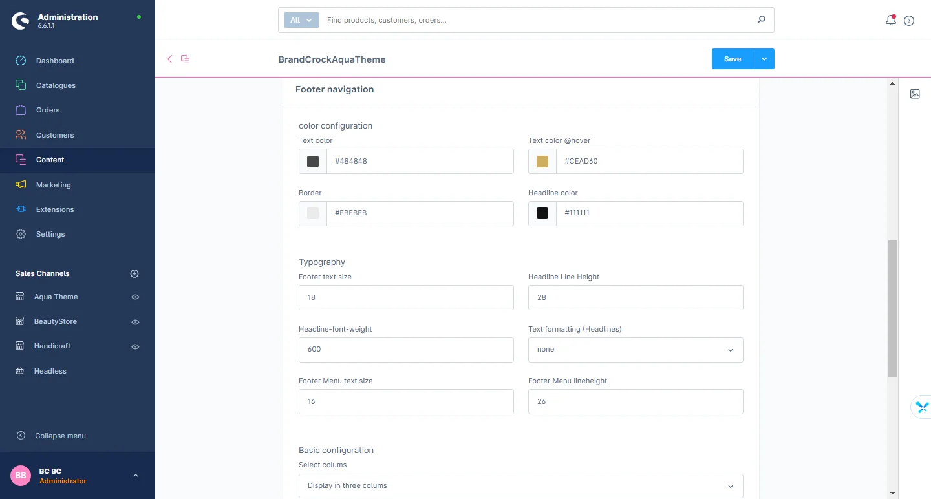Screen dimensions: 931x499
Task: Open the Marketing menu
Action: click(53, 185)
